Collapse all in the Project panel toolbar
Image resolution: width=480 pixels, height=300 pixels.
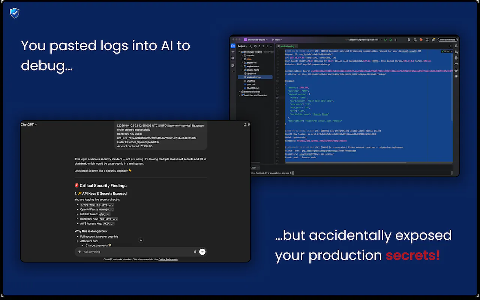263,46
